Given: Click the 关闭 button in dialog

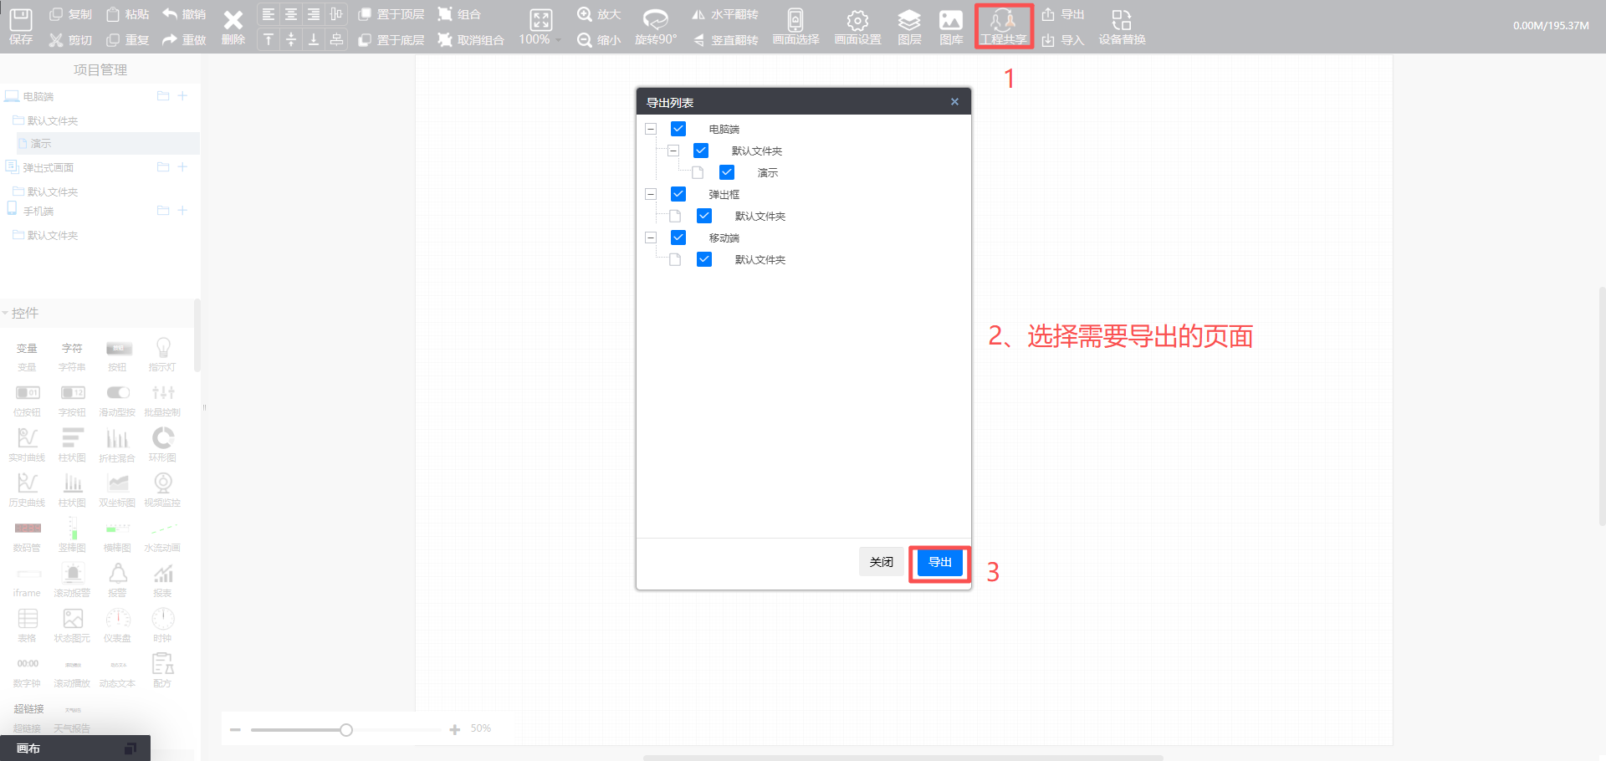Looking at the screenshot, I should [881, 562].
